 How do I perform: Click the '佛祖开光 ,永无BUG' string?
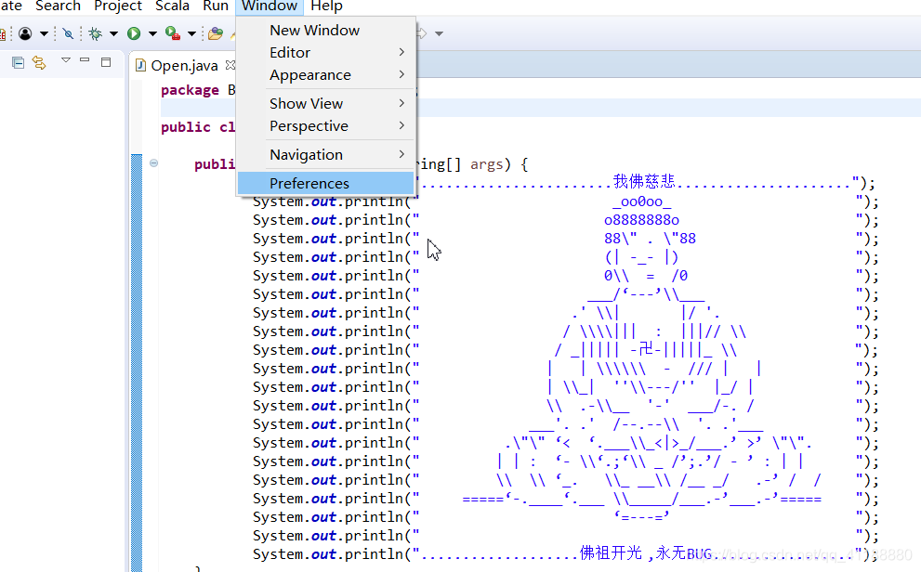point(646,553)
